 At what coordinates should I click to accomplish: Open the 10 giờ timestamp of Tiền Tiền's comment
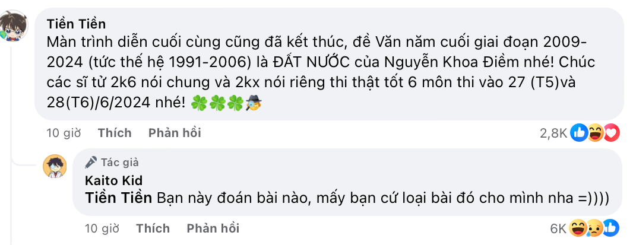(x=64, y=133)
